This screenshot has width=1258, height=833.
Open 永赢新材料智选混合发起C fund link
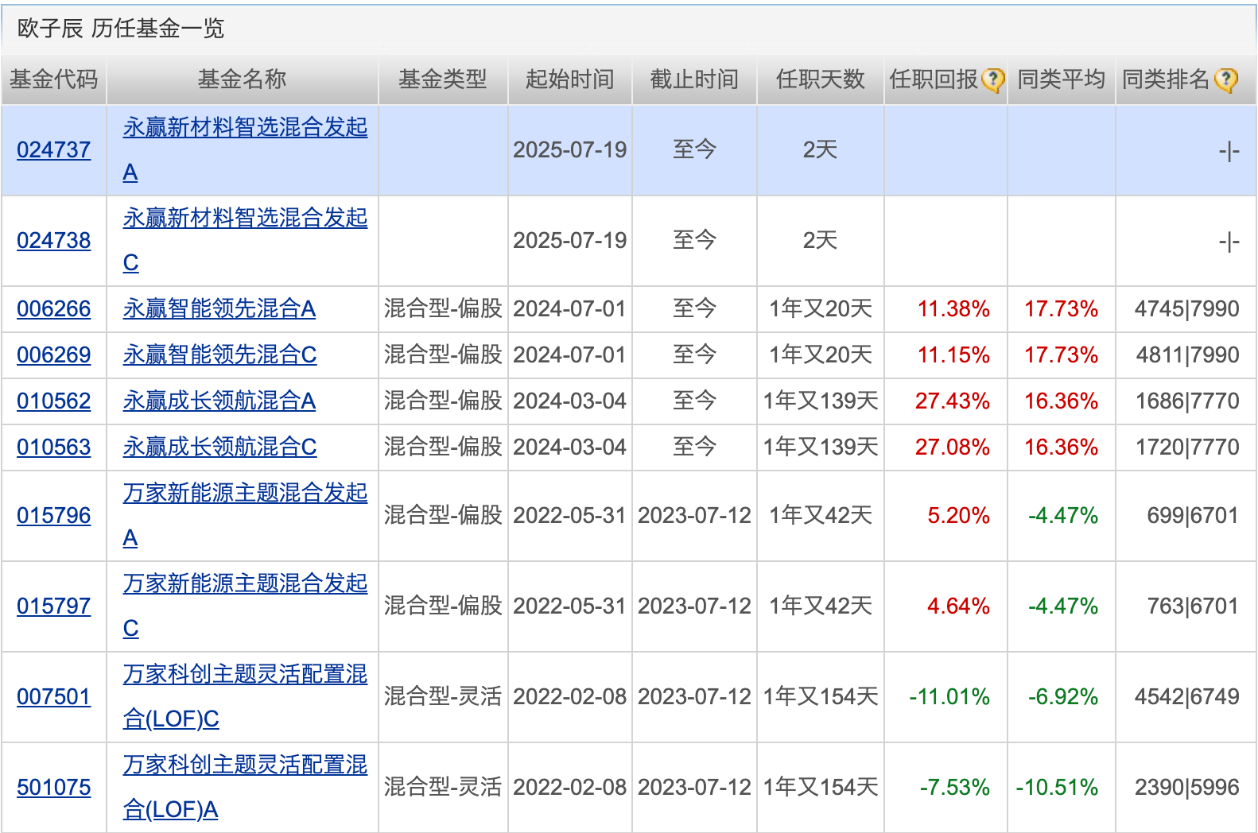pyautogui.click(x=245, y=240)
